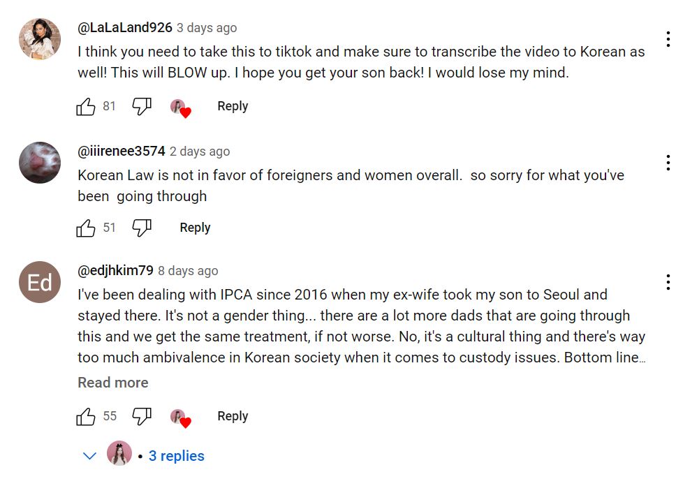
Task: Dislike @edjhkim79's comment
Action: pyautogui.click(x=141, y=415)
